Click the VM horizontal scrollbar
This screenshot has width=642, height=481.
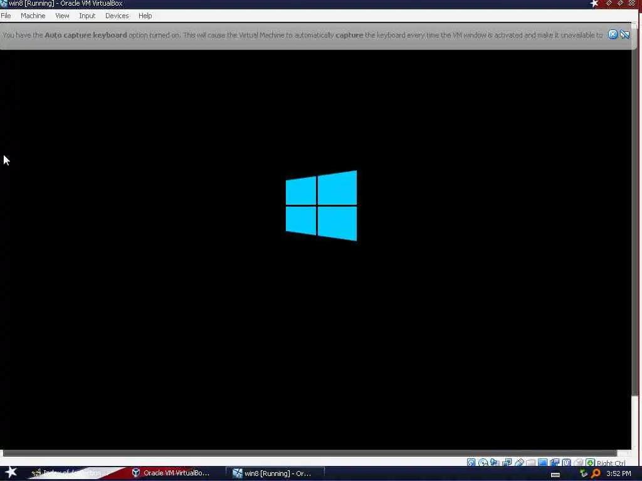tap(310, 453)
